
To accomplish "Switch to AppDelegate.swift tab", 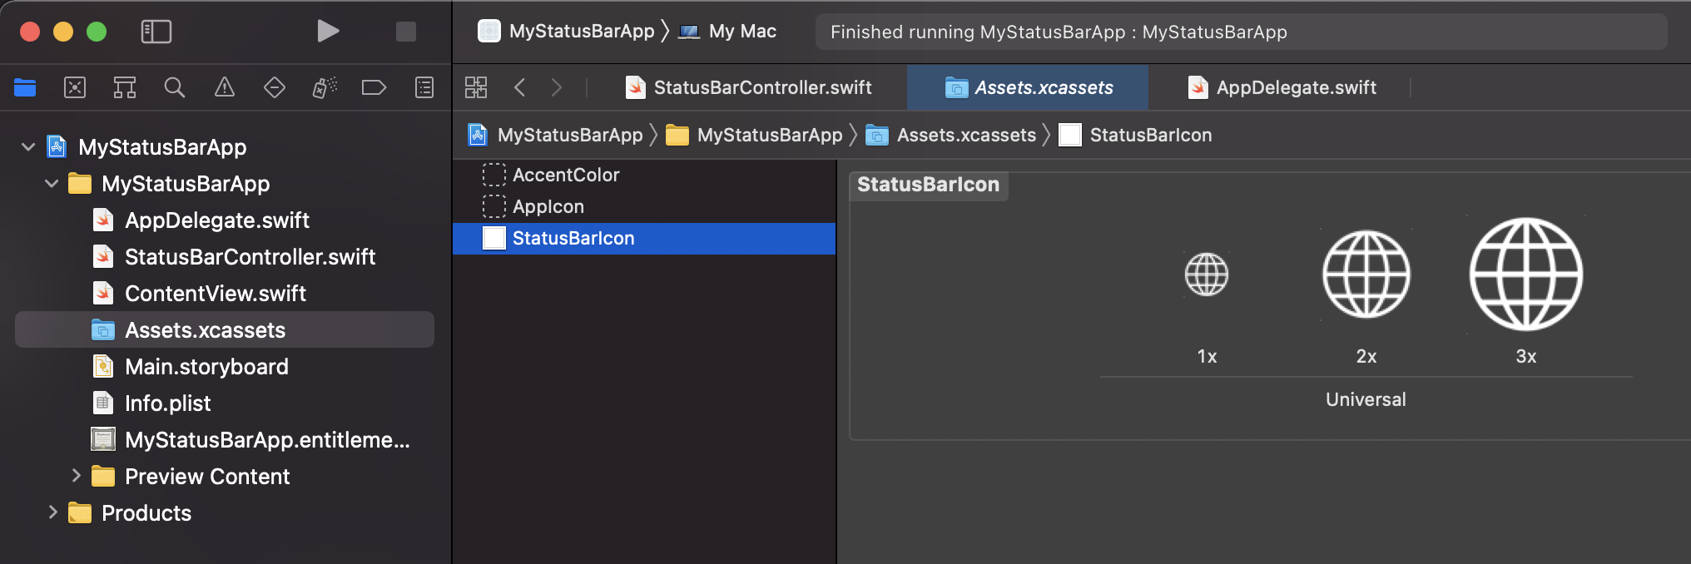I will (1282, 87).
